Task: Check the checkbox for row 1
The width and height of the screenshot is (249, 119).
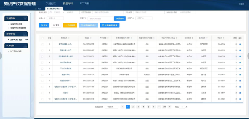Action: 42,44
